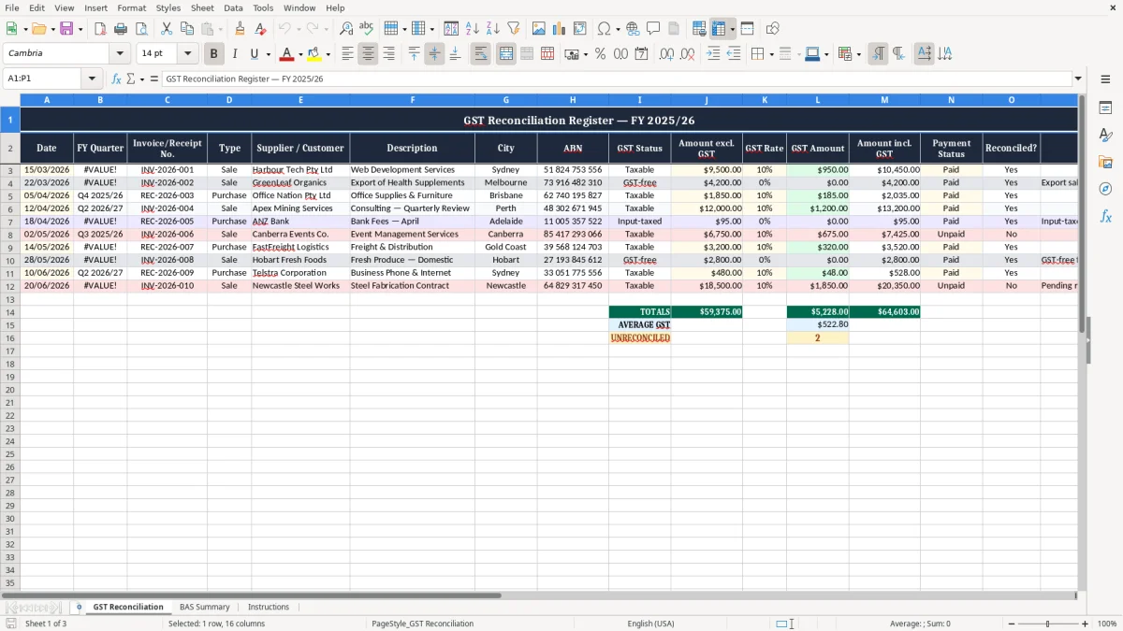
Task: Select column header F
Action: click(x=412, y=100)
